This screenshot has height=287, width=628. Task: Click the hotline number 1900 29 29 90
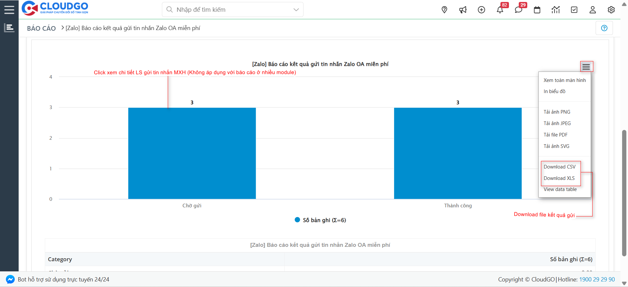click(x=597, y=279)
